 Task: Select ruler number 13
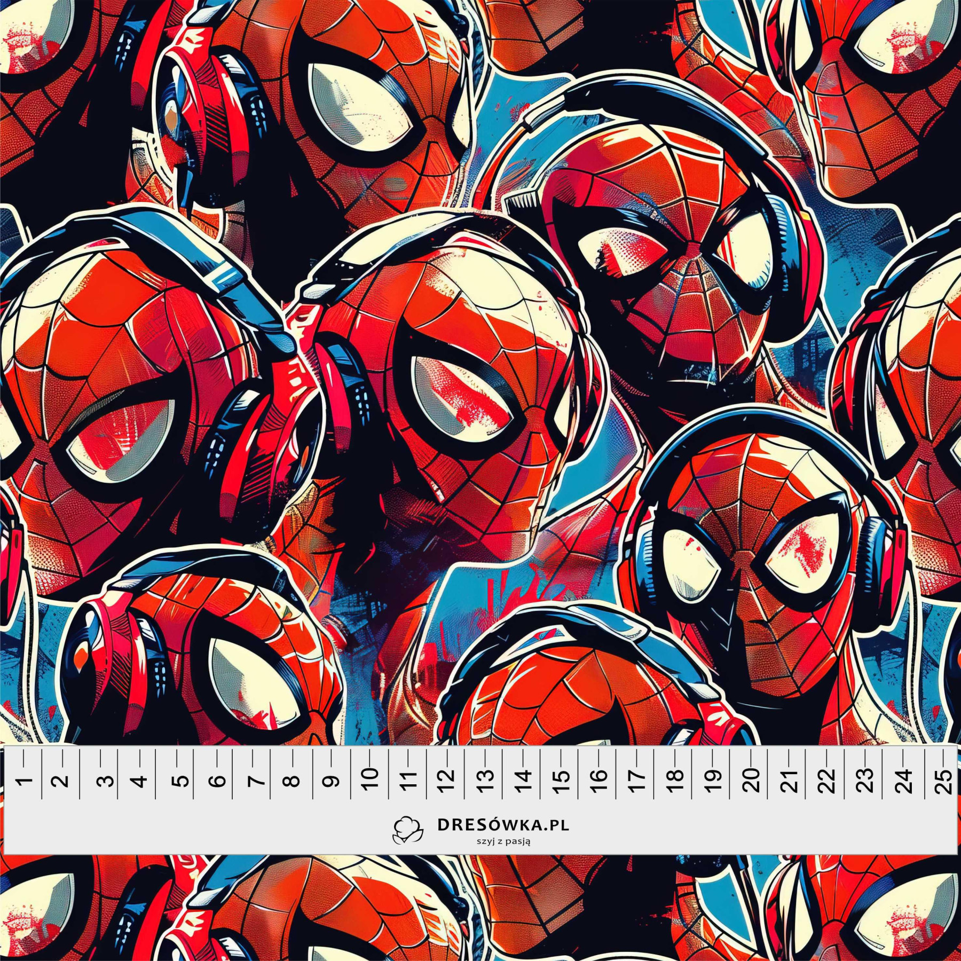(x=485, y=780)
